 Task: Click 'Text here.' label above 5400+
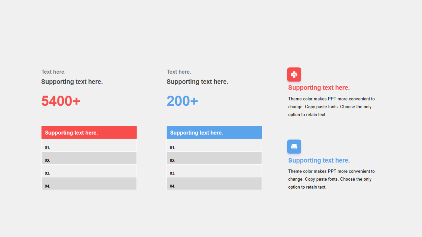pyautogui.click(x=53, y=72)
